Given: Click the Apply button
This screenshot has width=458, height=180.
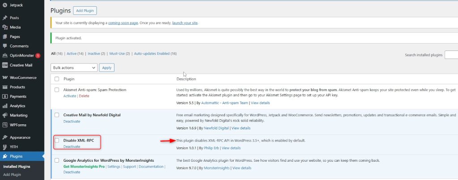Looking at the screenshot, I should point(107,68).
